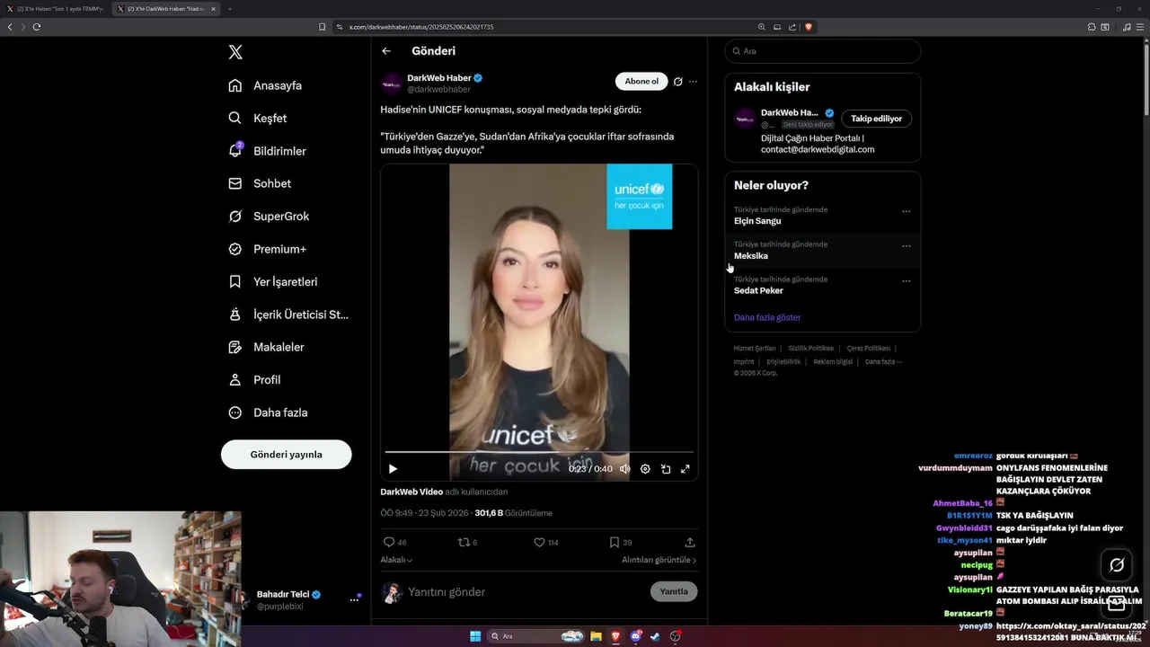
Task: Click Alıntıları görüntüle link
Action: [659, 560]
